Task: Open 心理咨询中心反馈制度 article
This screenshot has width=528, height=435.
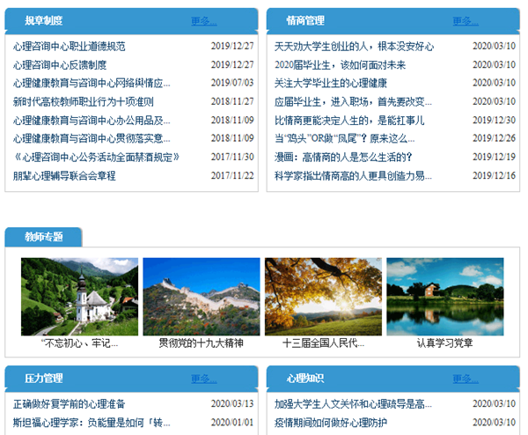Action: tap(60, 64)
